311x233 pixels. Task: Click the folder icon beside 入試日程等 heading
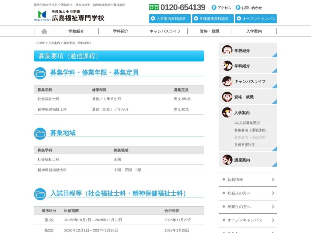pyautogui.click(x=40, y=194)
